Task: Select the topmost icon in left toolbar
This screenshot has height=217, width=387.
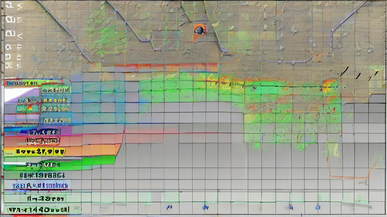Action: pos(11,6)
